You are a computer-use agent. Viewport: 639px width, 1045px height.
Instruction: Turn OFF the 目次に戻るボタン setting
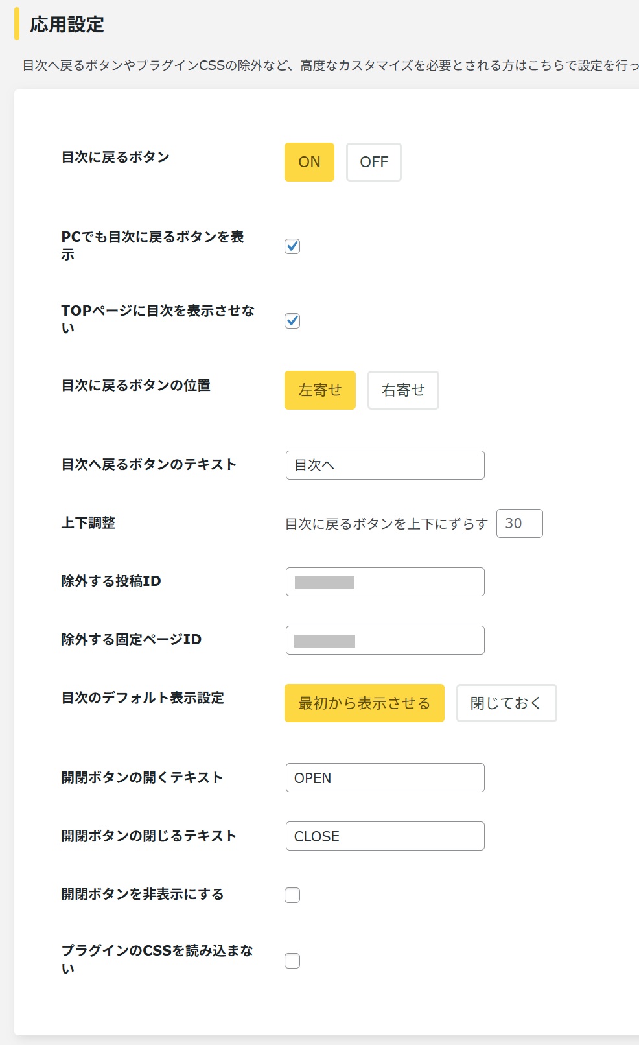[x=374, y=162]
